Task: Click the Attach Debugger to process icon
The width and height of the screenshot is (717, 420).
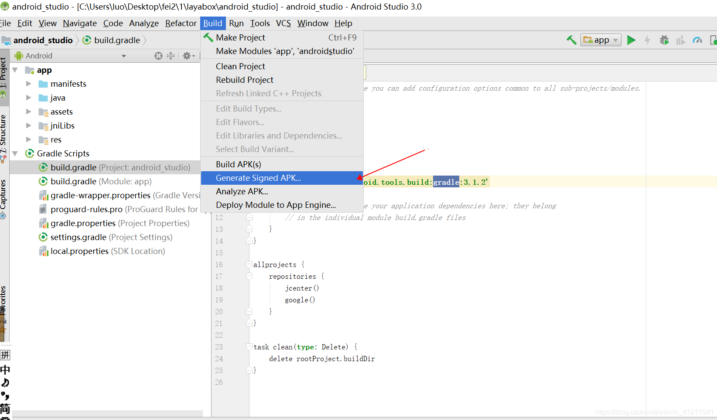Action: pos(713,40)
